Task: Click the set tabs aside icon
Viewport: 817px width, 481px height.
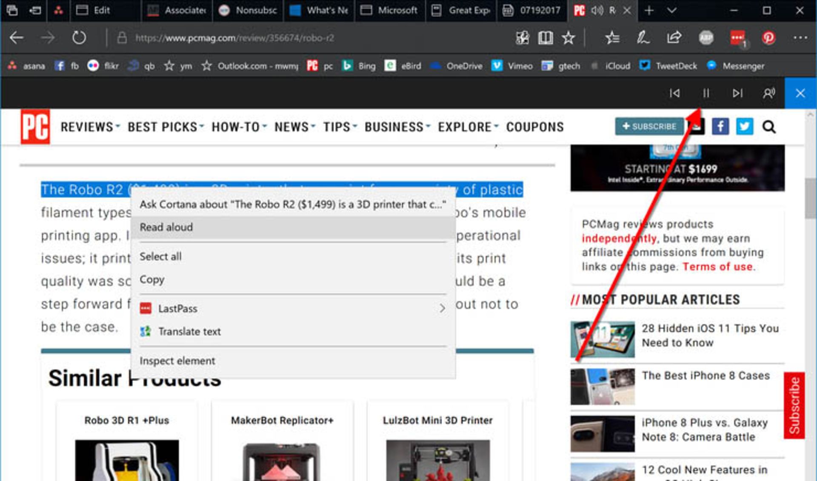Action: [35, 10]
